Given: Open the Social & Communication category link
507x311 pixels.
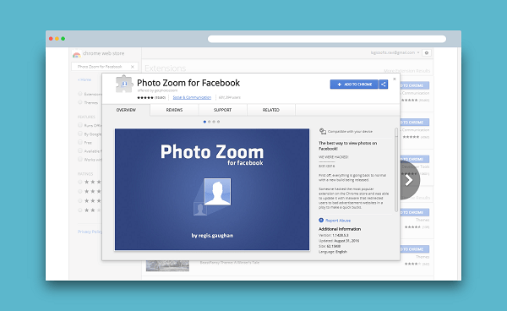Looking at the screenshot, I should 192,97.
